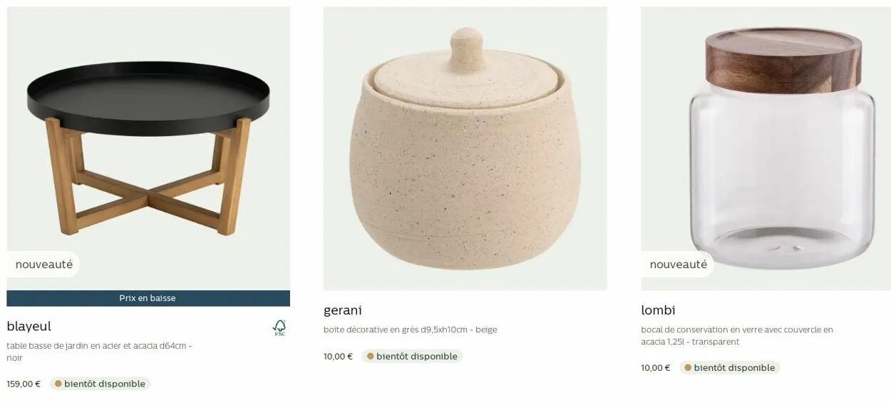Click the orange availability dot for lombi
This screenshot has height=403, width=891.
click(688, 367)
